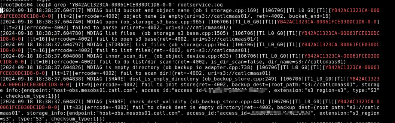Viewport: 395px width, 123px height.
Task: Click red trace ID on first log line
Action: (x=355, y=10)
